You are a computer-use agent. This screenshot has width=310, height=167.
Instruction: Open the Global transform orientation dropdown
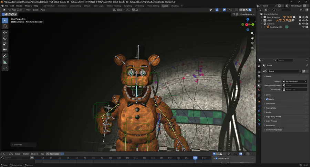pos(119,10)
